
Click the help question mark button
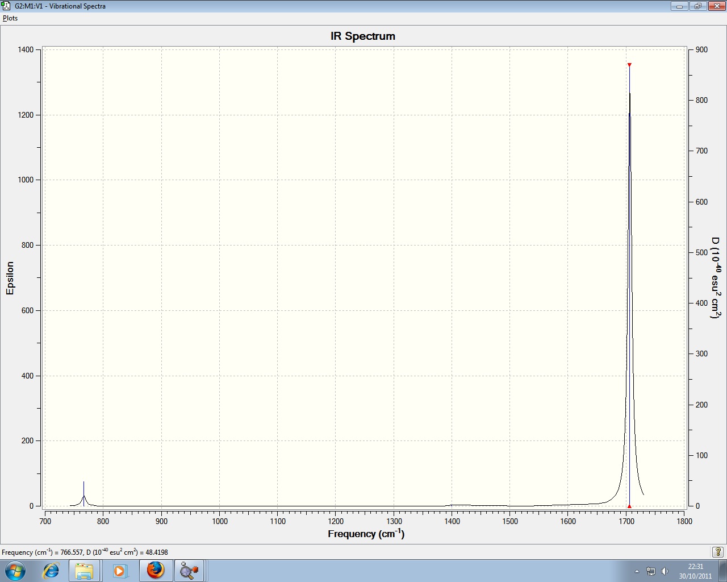coord(718,552)
